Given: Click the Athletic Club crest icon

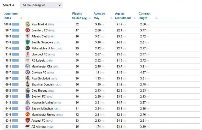Looking at the screenshot, I should tap(27, 36).
